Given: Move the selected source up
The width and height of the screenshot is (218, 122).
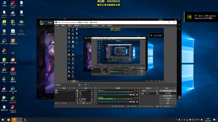Looking at the screenshot, I should (x=87, y=103).
